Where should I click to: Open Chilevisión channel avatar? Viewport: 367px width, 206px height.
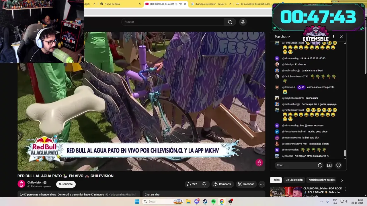(22, 184)
